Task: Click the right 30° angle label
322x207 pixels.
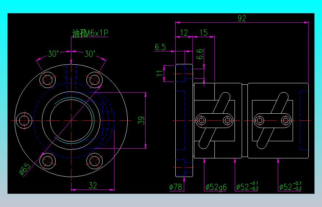Action: (90, 54)
